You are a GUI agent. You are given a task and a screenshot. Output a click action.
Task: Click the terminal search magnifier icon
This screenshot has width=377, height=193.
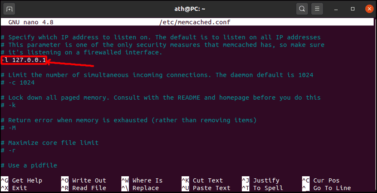[x=302, y=9]
